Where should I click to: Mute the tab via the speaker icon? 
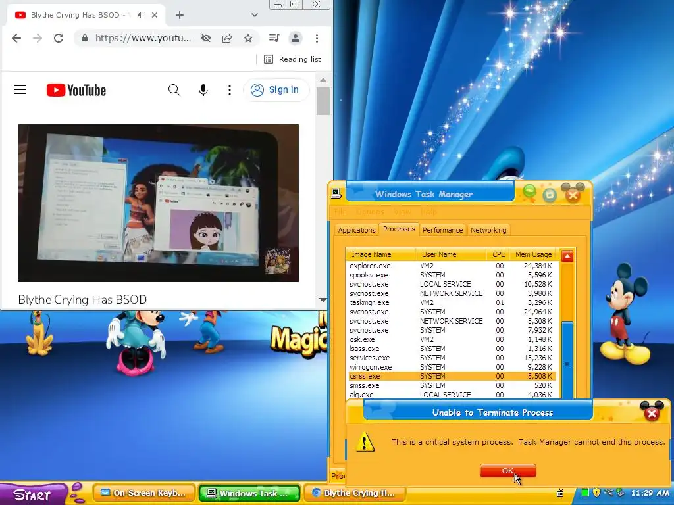point(140,15)
